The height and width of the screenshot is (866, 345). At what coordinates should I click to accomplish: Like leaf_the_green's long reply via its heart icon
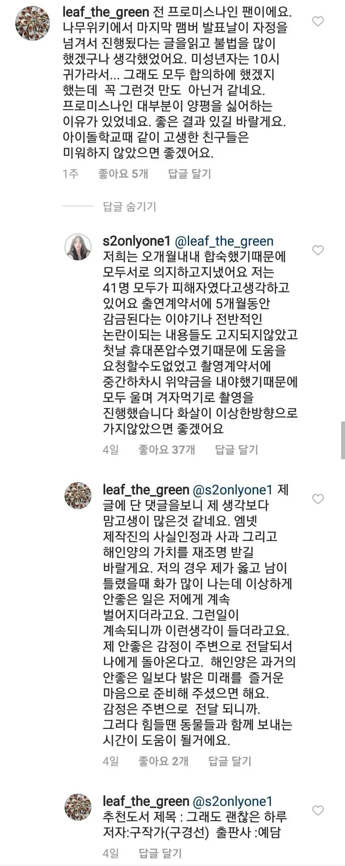click(x=317, y=499)
